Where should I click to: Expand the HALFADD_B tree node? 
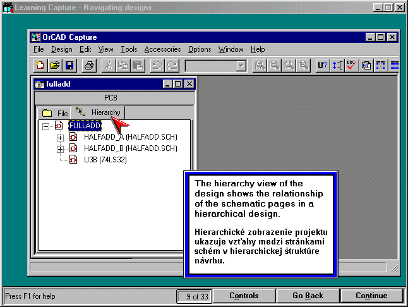click(61, 148)
